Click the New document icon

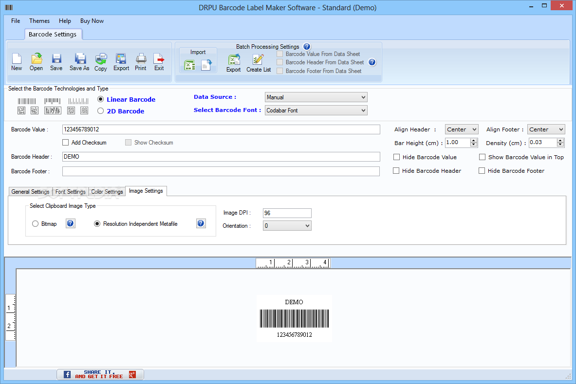(17, 62)
